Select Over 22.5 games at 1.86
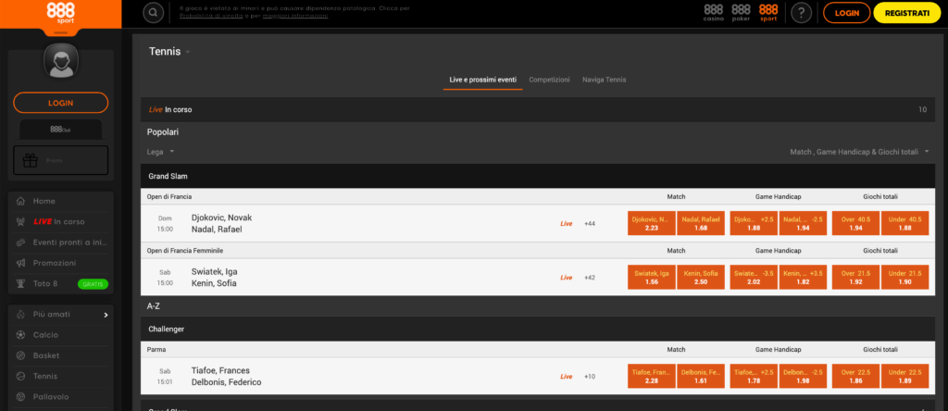This screenshot has width=948, height=411. coord(856,377)
